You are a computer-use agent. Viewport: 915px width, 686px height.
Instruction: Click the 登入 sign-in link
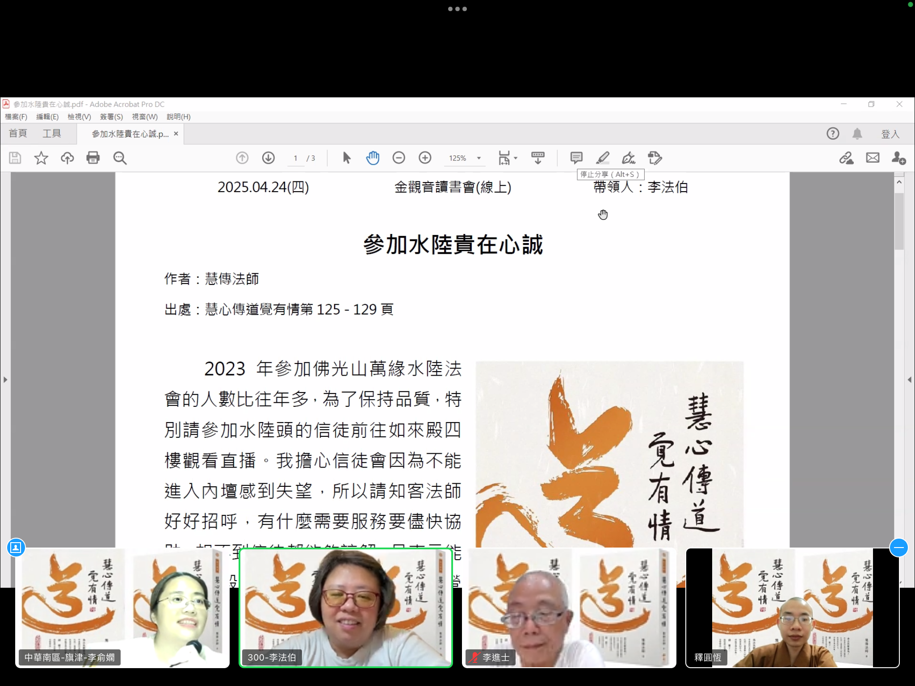(890, 134)
